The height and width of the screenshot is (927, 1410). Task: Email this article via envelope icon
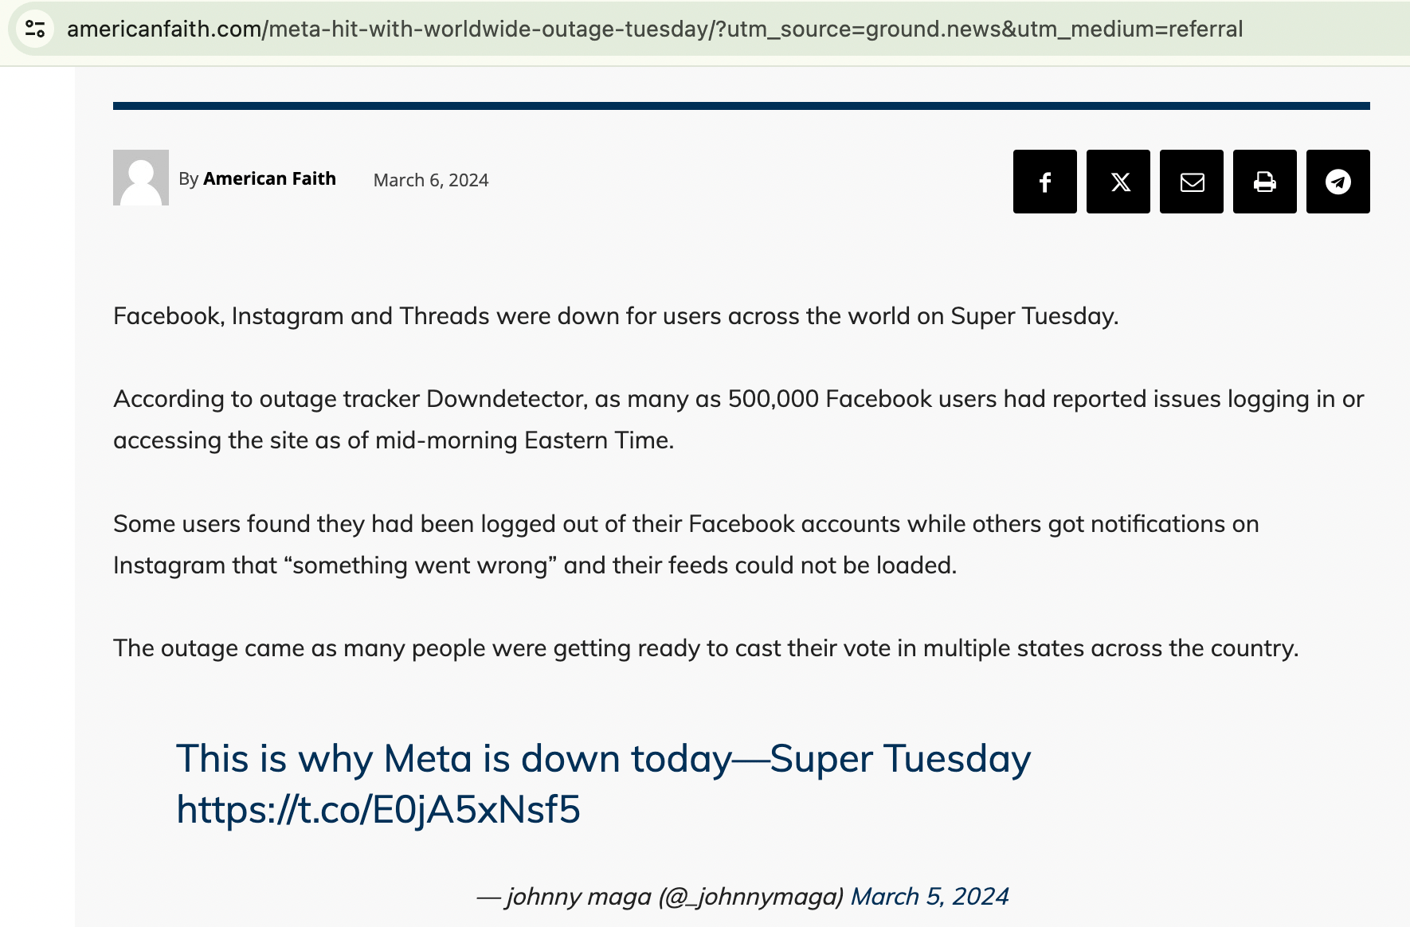click(x=1191, y=182)
